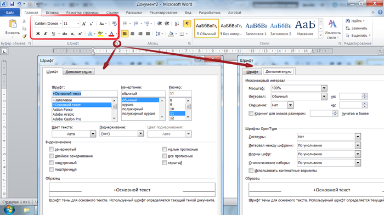Apply underline formatting button

pos(53,33)
